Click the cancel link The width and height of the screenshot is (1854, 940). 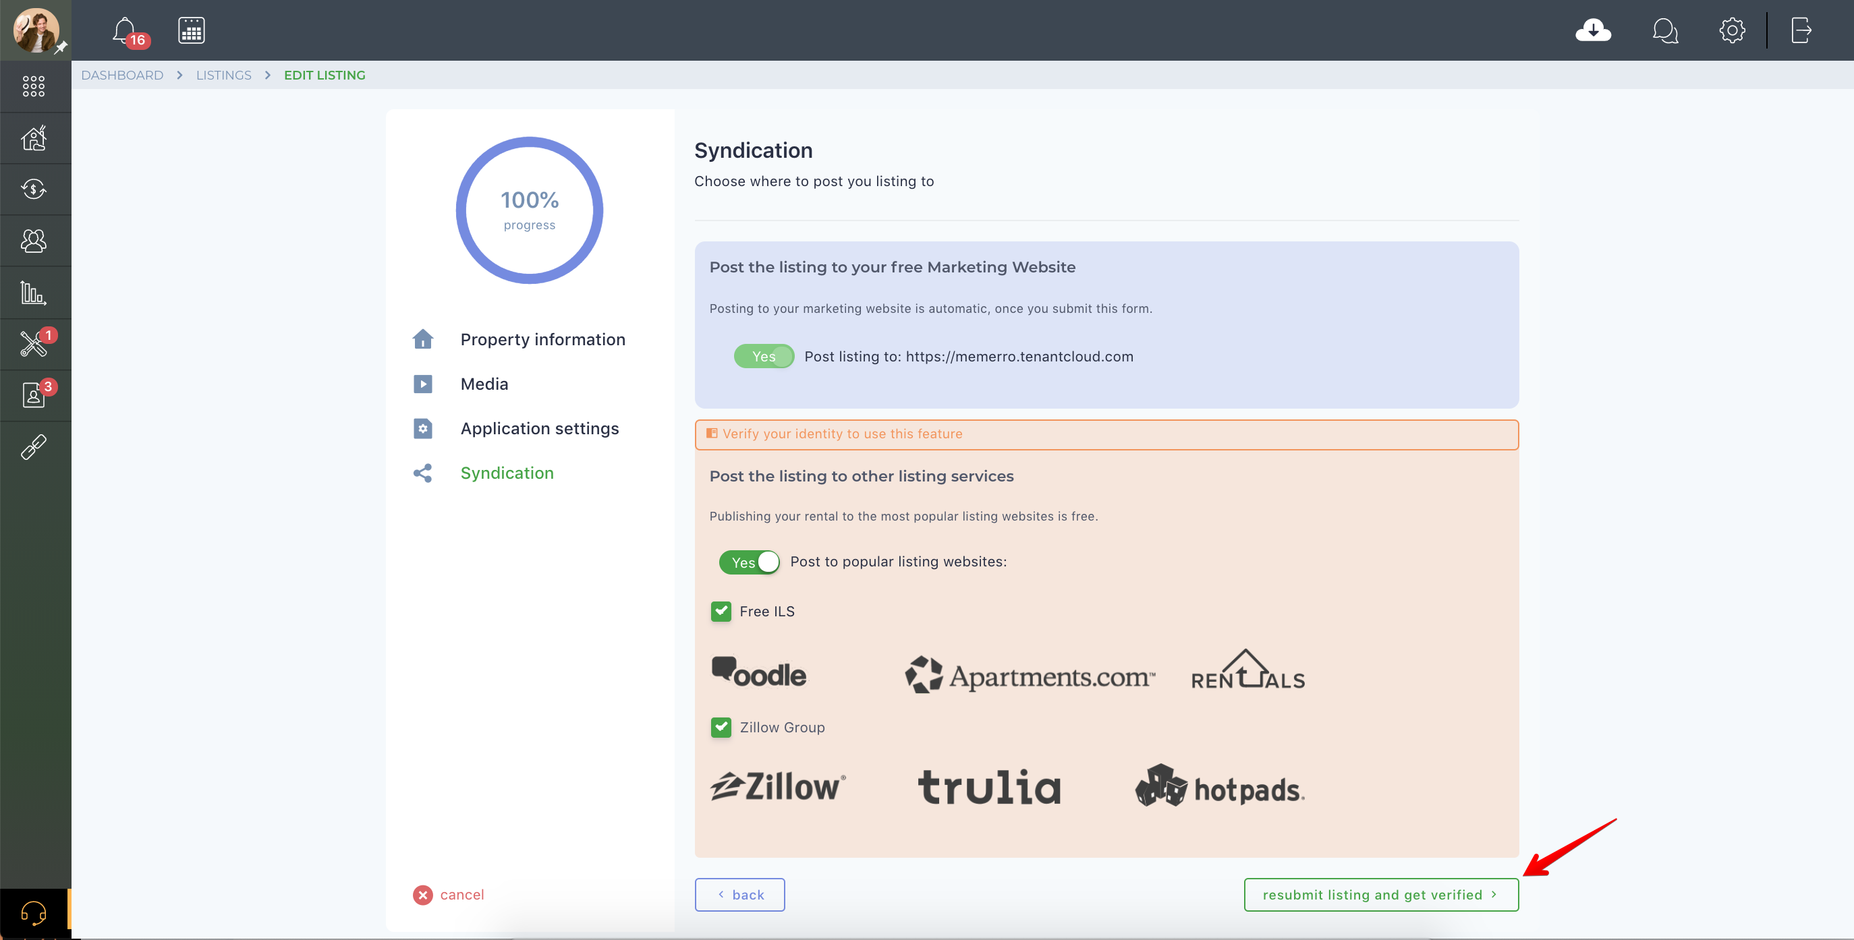click(462, 895)
